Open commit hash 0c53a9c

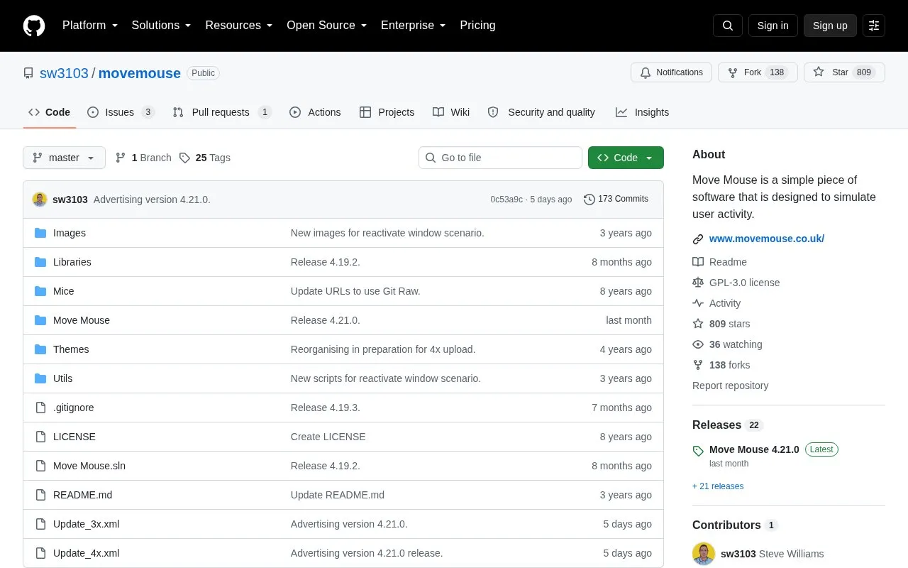pyautogui.click(x=506, y=200)
